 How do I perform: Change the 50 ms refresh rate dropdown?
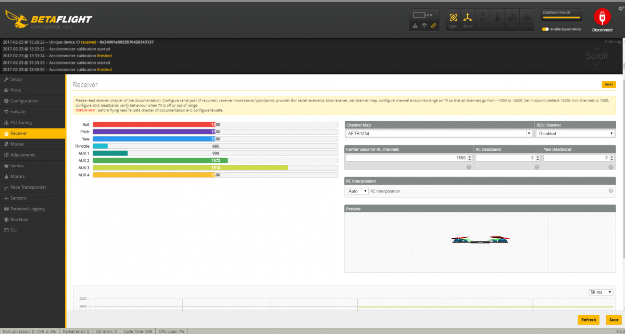pos(601,292)
